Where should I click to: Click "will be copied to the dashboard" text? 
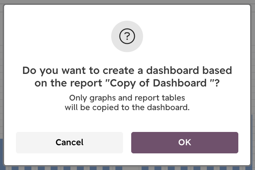127,108
